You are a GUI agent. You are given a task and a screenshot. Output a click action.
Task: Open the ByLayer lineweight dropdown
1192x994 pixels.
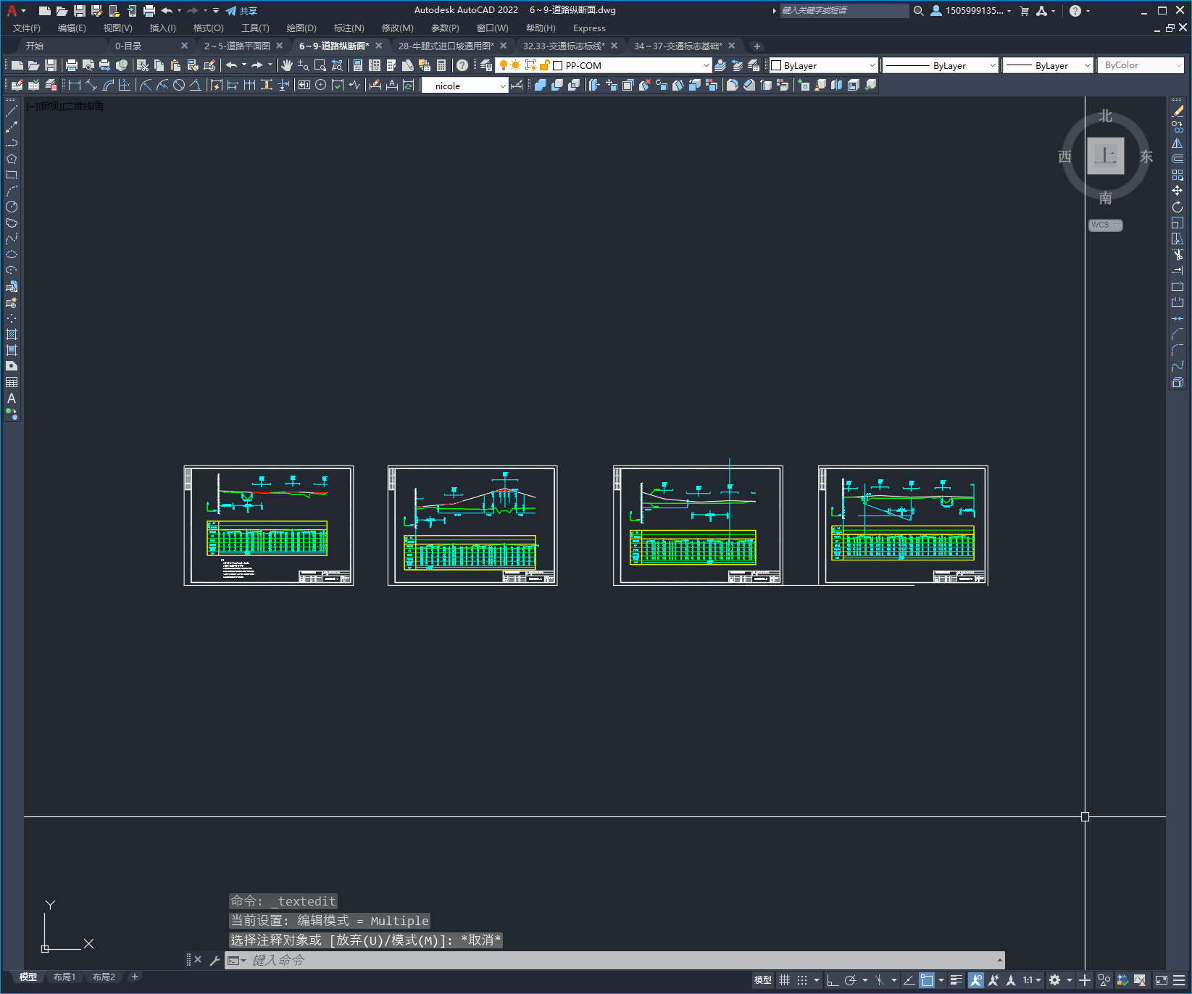1049,65
